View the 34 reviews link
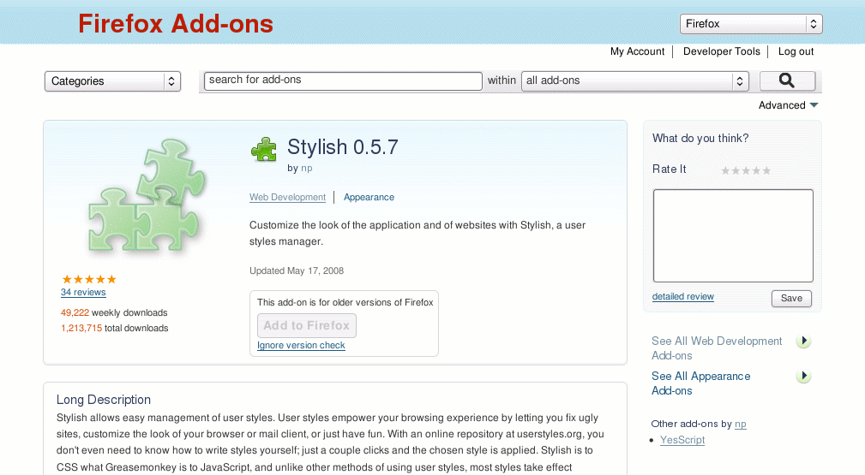The width and height of the screenshot is (865, 475). [83, 293]
